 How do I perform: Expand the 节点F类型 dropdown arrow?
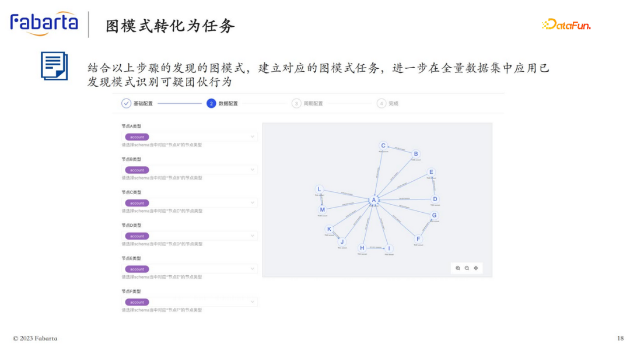(x=253, y=302)
